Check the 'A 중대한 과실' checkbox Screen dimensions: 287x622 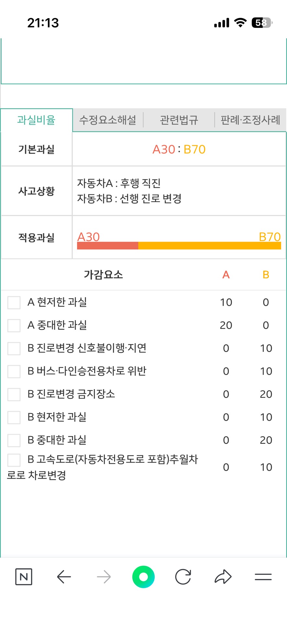pos(14,326)
